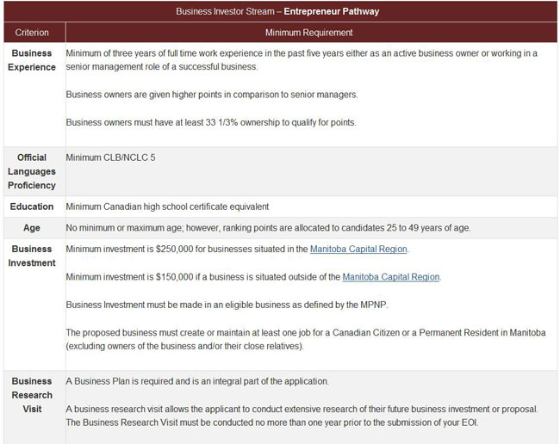Click the Business Plan is required sentence

[x=197, y=381]
